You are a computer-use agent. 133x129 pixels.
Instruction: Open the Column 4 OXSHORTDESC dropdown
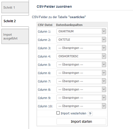click(81, 56)
